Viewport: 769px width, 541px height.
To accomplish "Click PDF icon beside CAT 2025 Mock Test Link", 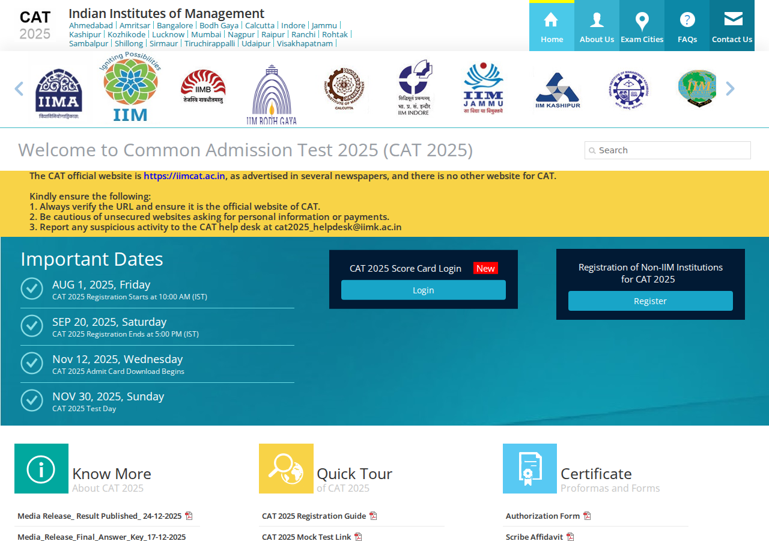I will click(358, 537).
